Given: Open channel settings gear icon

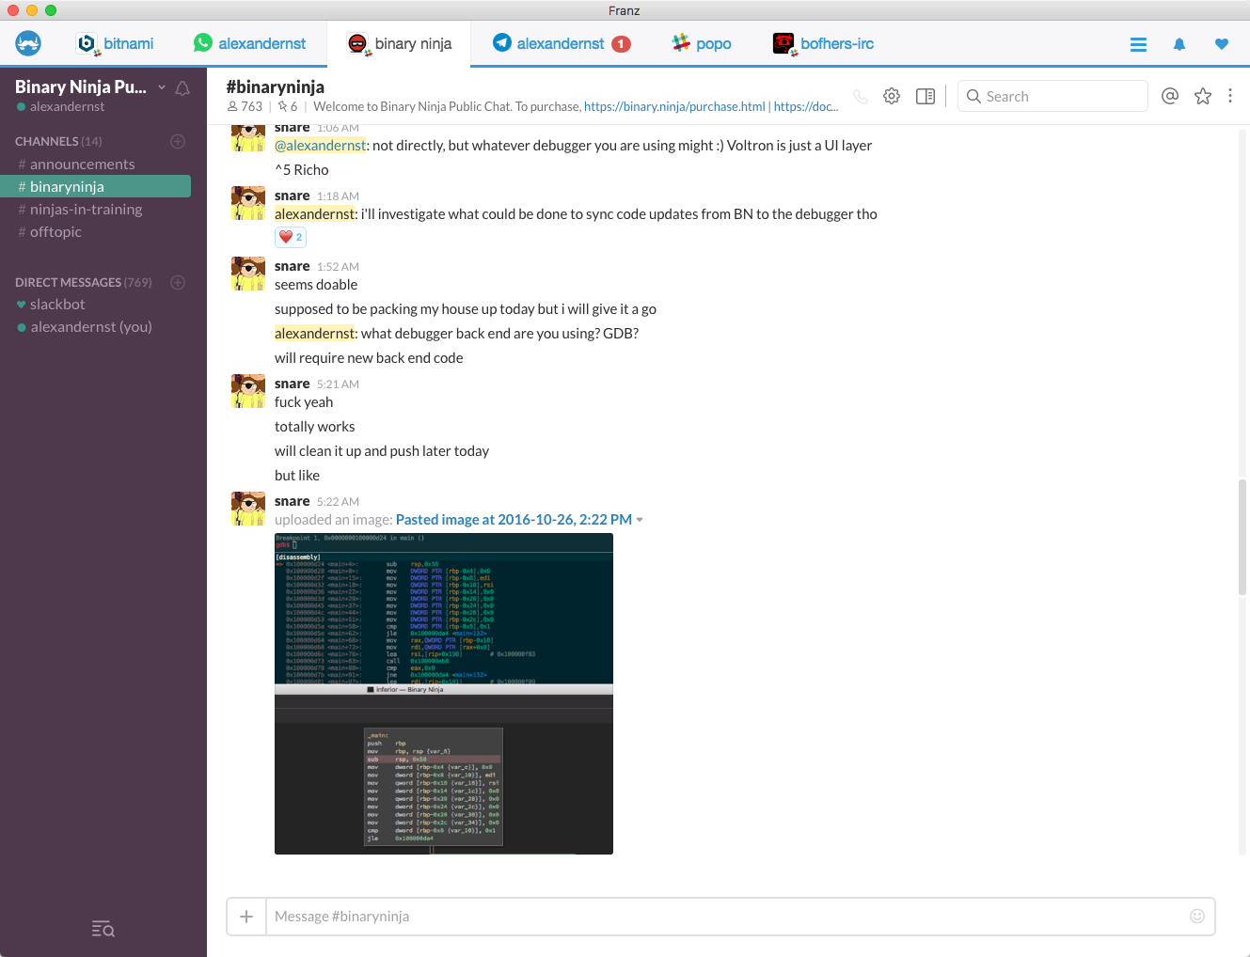Looking at the screenshot, I should 892,96.
